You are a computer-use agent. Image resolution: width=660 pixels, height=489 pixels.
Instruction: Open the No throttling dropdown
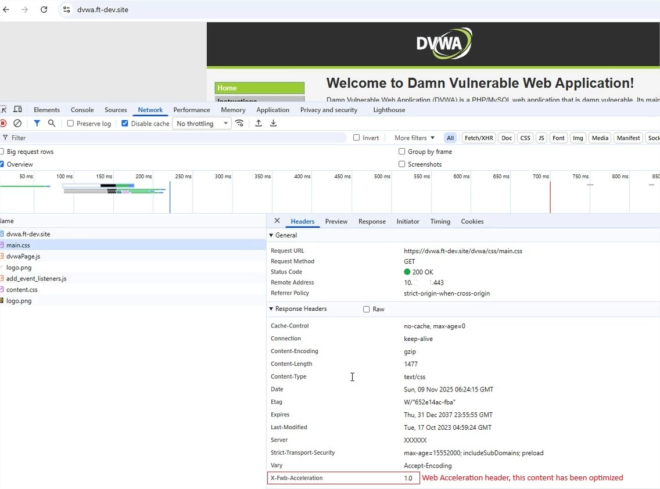pos(202,123)
